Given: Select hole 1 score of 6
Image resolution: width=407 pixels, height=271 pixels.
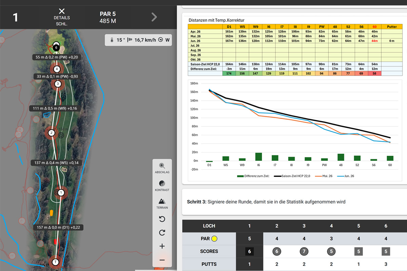Looking at the screenshot, I should pyautogui.click(x=249, y=251).
